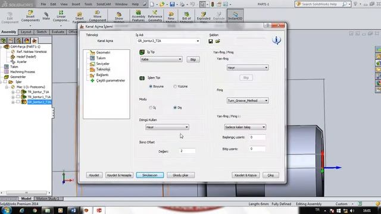Select the Yüzüne radio button
381x214 pixels.
coord(175,86)
